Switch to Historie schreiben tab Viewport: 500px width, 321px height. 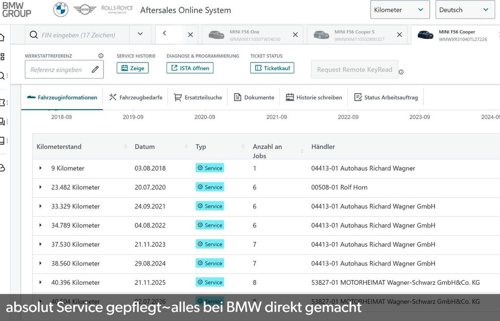[x=314, y=98]
